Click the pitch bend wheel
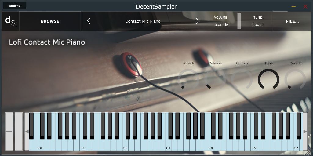Screen dimensions: 313x156 pos(9,132)
